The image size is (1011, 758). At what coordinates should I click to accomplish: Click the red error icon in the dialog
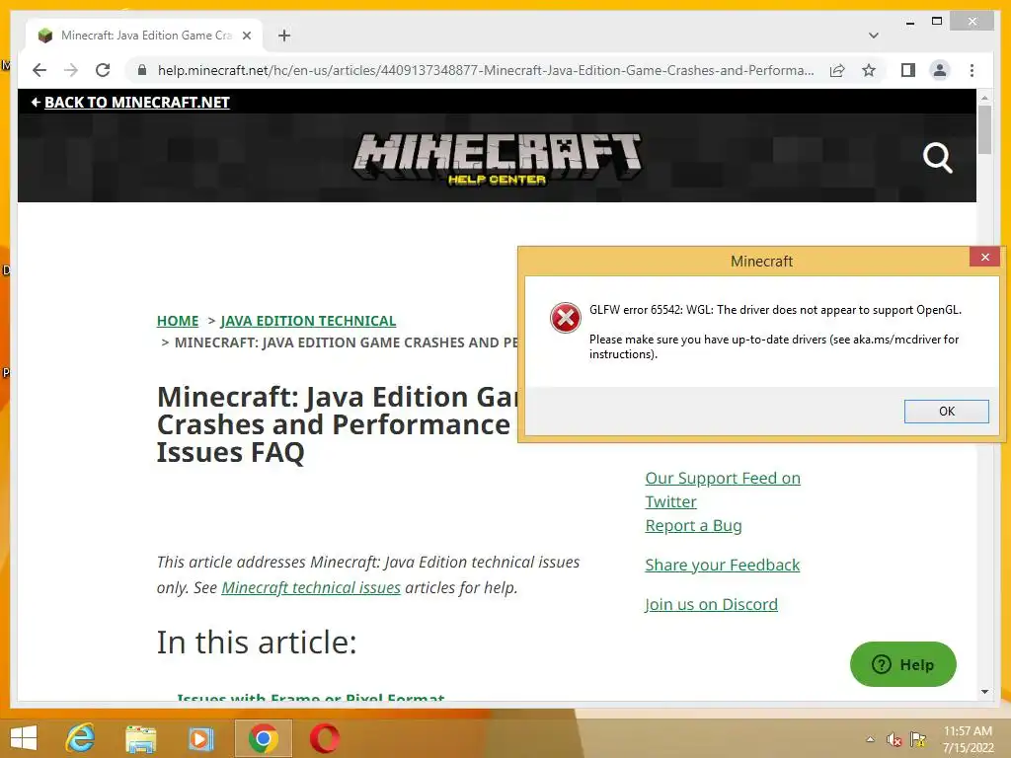pos(566,317)
